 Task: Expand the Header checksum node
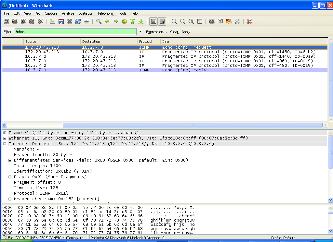10,199
